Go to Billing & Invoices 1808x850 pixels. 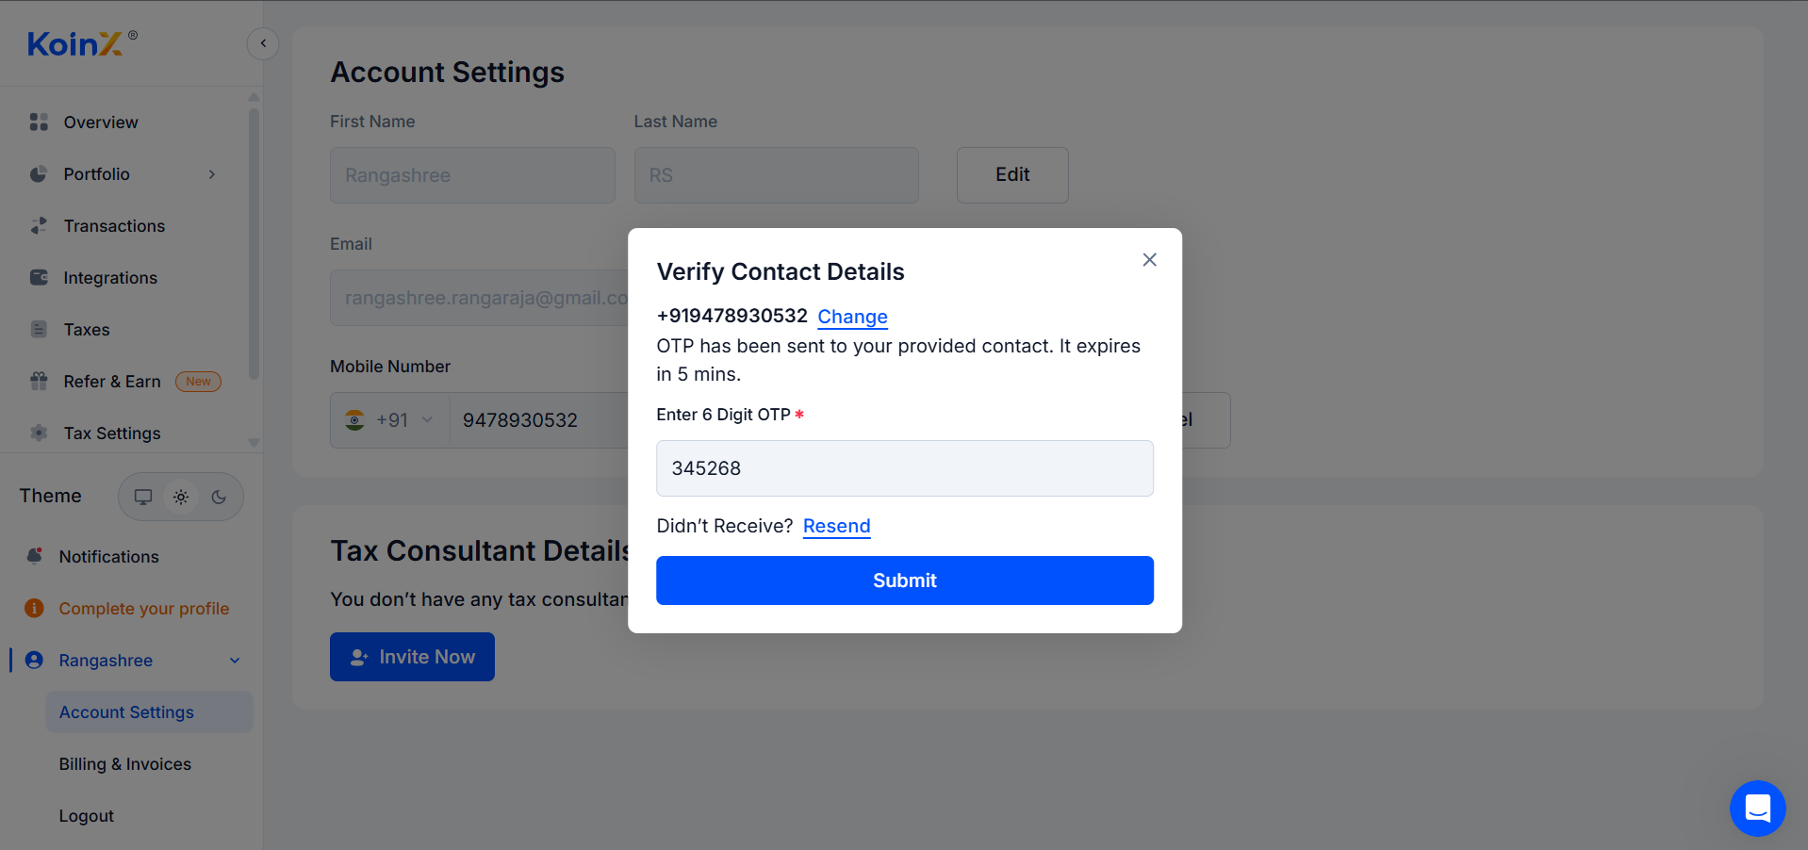click(125, 764)
